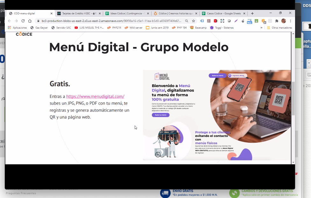Click the CÓDICE logo on the page
Image resolution: width=311 pixels, height=198 pixels.
(24, 34)
